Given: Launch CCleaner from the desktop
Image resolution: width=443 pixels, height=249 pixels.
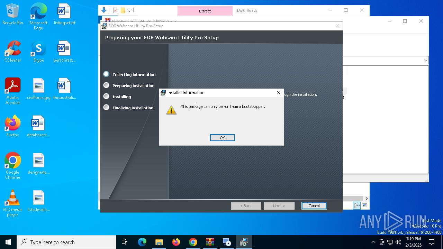Looking at the screenshot, I should click(13, 52).
